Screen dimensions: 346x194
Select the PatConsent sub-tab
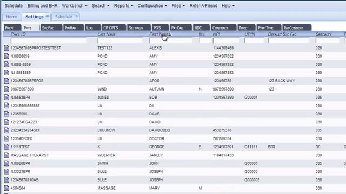coord(297,27)
